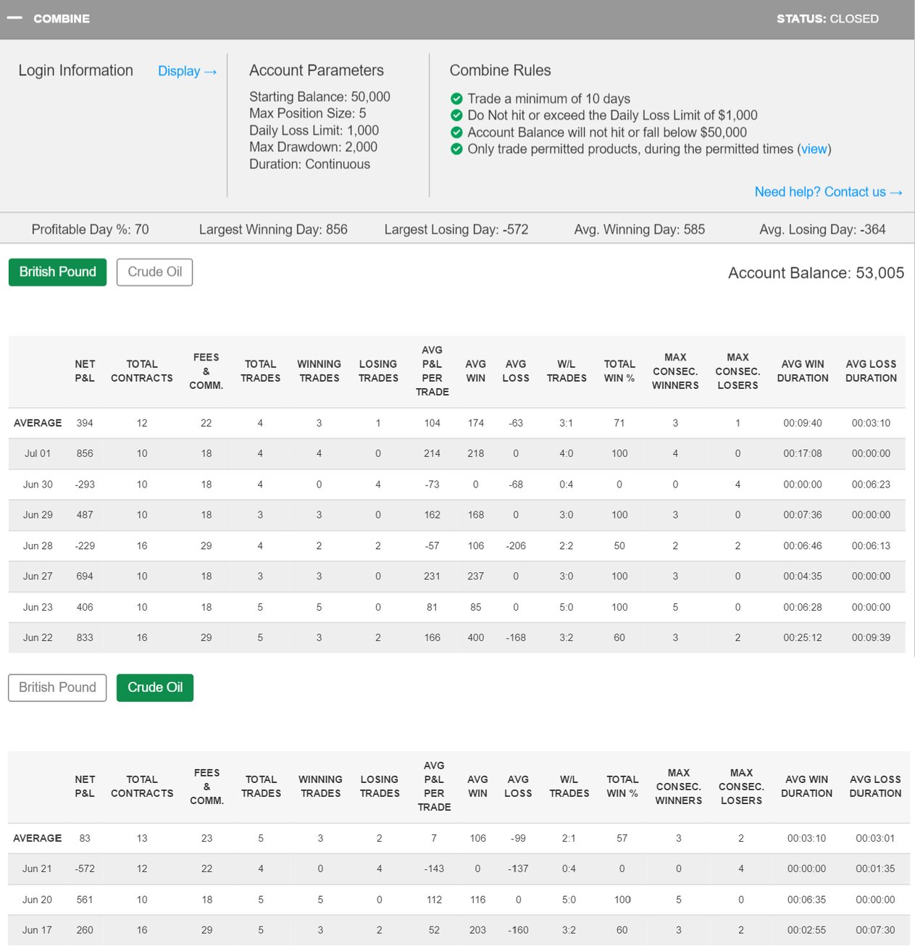915x946 pixels.
Task: Click the Jun 28 row date
Action: [38, 546]
